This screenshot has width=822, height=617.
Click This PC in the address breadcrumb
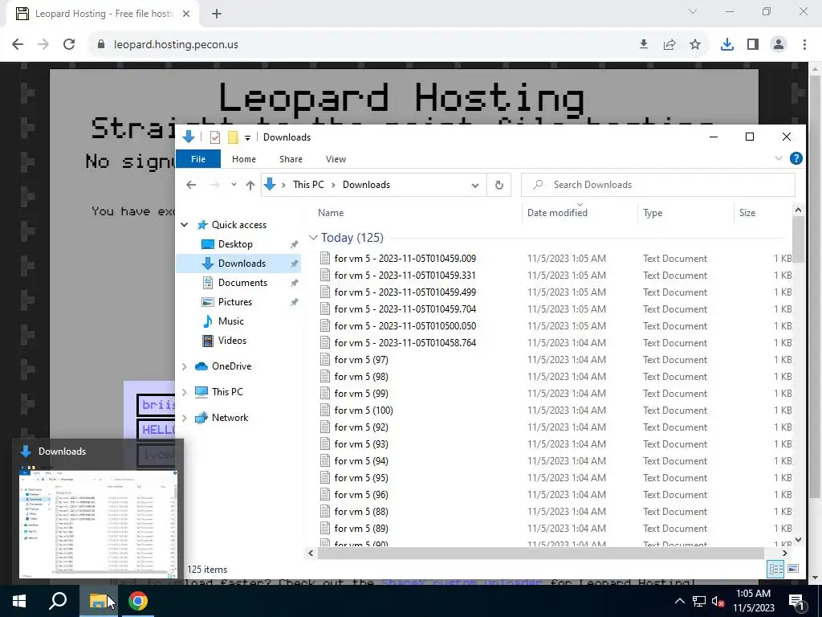308,185
